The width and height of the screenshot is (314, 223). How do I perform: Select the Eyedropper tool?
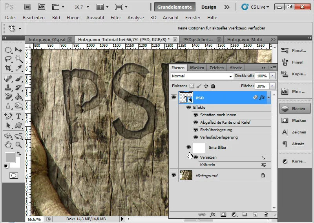coord(18,68)
